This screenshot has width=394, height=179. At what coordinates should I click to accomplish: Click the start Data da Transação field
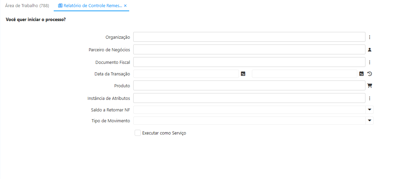point(186,74)
